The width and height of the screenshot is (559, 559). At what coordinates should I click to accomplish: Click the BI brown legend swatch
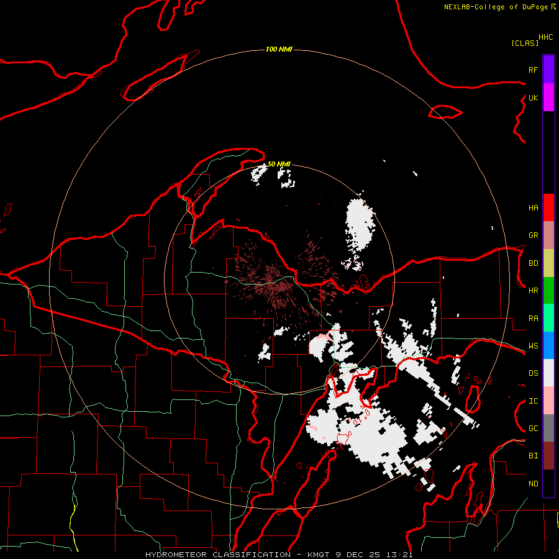point(548,456)
